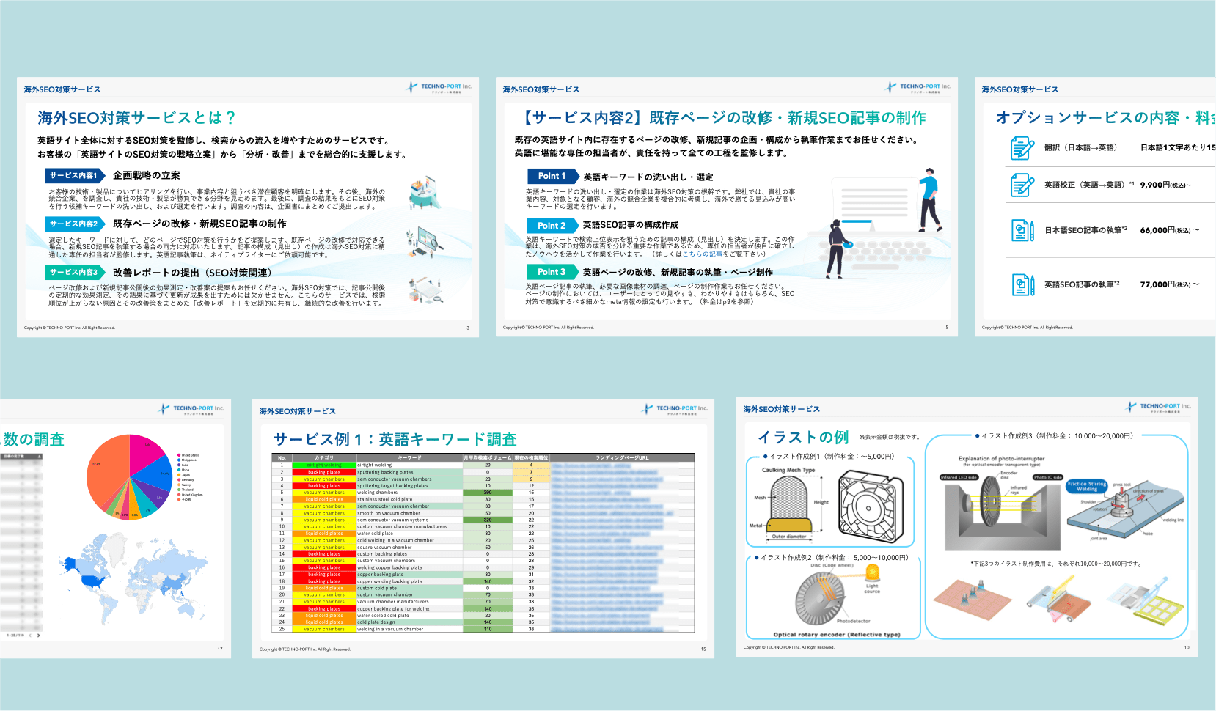Click the キーワード column header in table
Viewport: 1216px width, 711px height.
pyautogui.click(x=409, y=457)
